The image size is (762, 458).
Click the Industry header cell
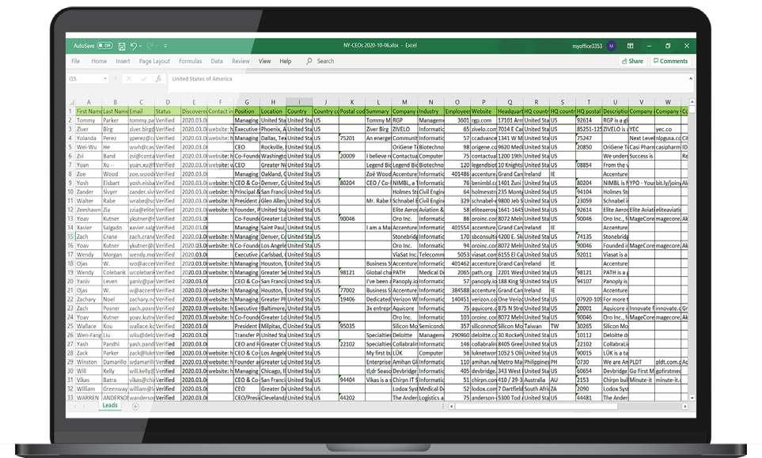[x=430, y=112]
